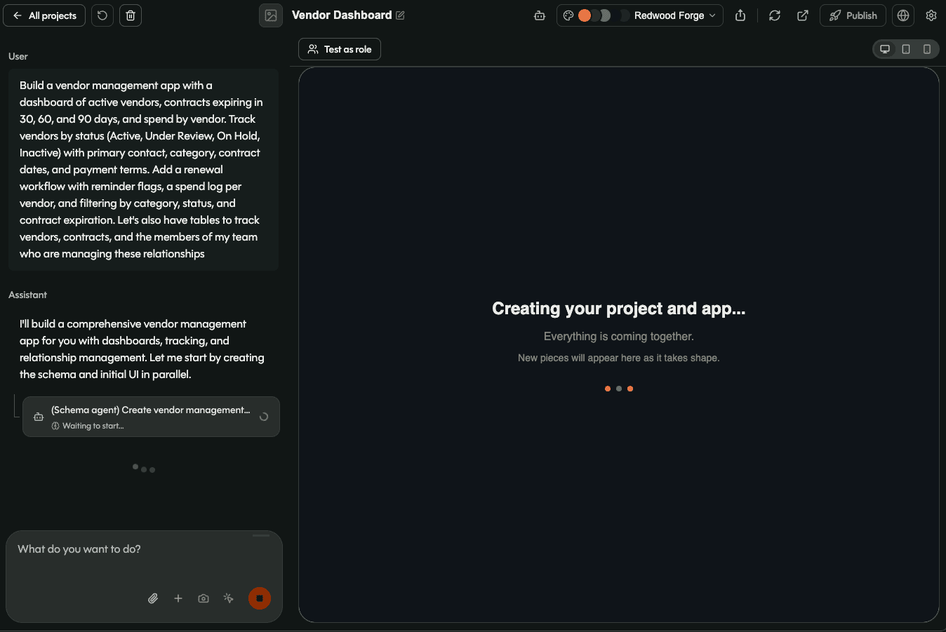Open settings gear icon
The width and height of the screenshot is (946, 632).
(931, 15)
